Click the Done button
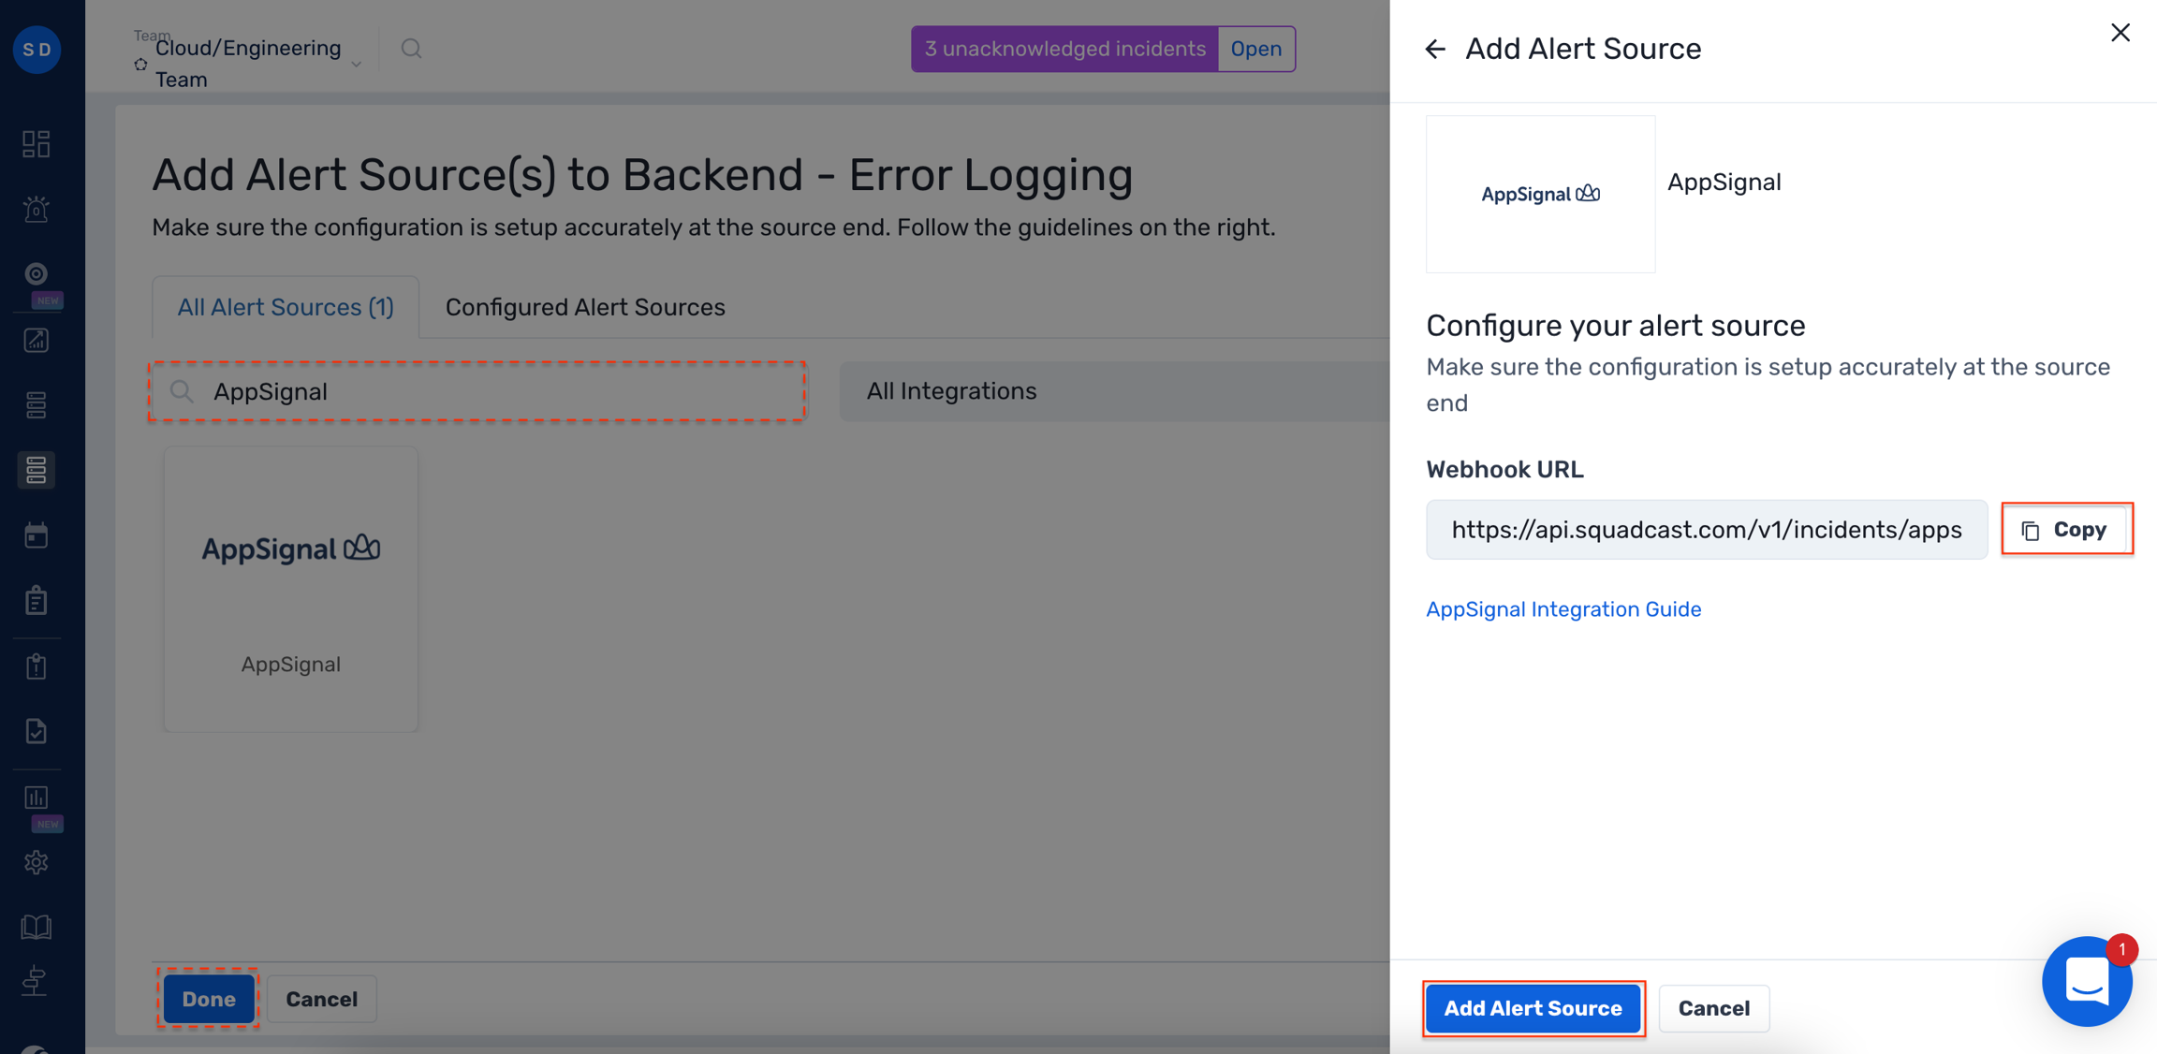This screenshot has width=2157, height=1054. pos(209,999)
